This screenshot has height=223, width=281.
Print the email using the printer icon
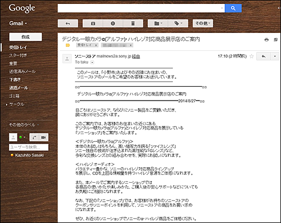click(x=266, y=40)
